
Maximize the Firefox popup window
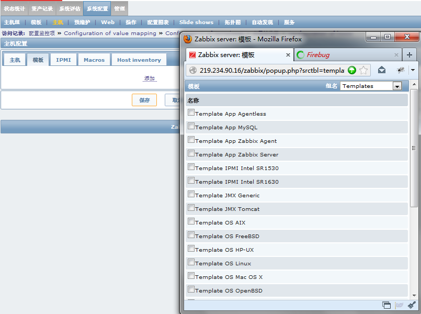coord(387,37)
